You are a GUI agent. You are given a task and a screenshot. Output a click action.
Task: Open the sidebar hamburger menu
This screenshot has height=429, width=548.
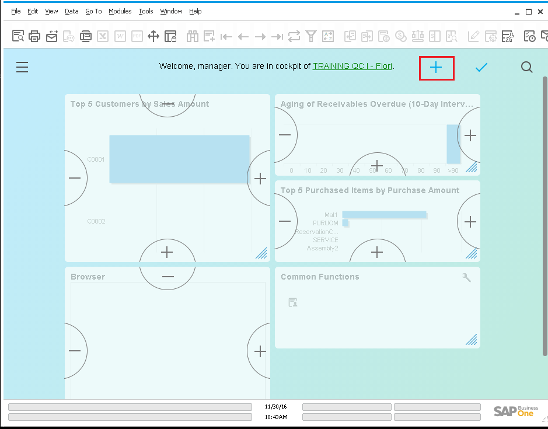pos(22,67)
